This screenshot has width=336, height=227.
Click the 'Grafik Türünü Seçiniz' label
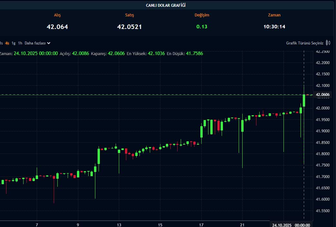point(304,43)
